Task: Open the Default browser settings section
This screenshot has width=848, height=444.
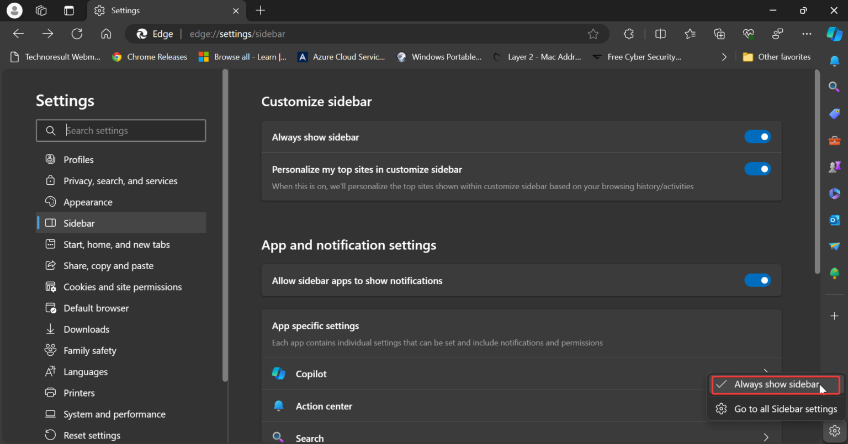Action: click(x=96, y=308)
